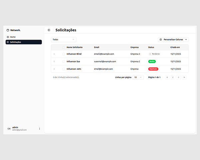The width and height of the screenshot is (200, 160).
Task: Toggle the select-all checkbox in header
Action: tap(64, 47)
